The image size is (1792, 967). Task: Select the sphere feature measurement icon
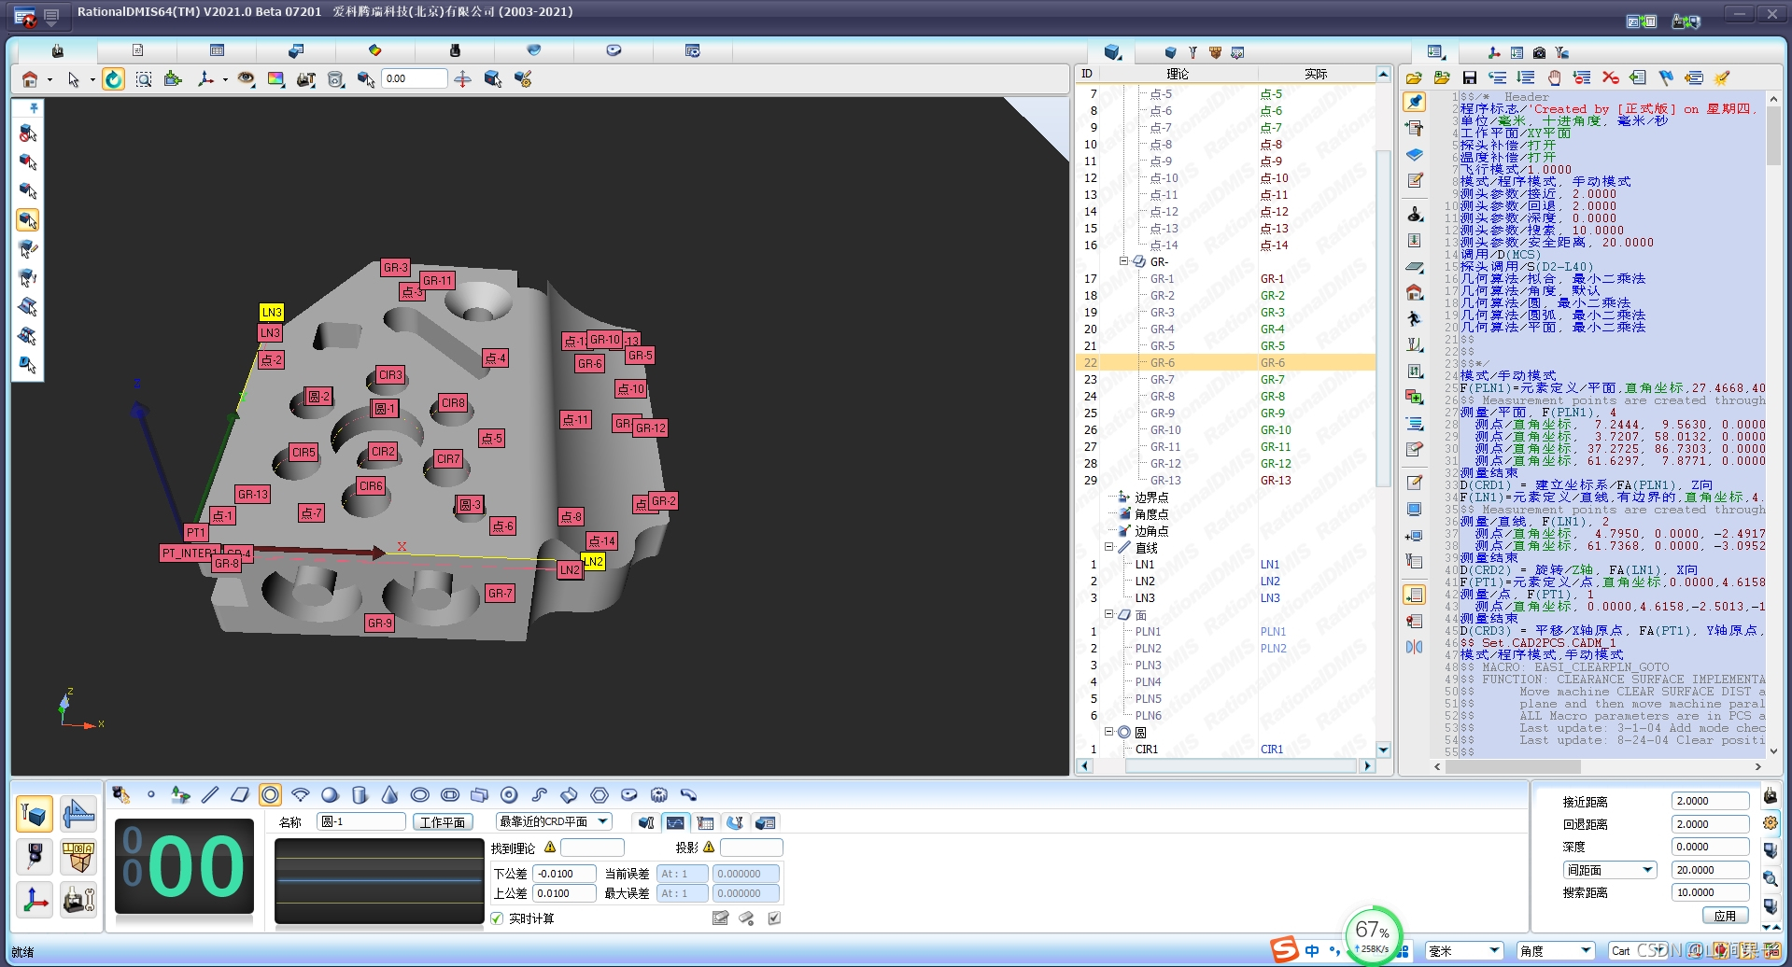point(330,795)
